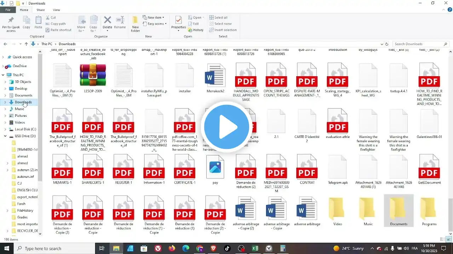Go up one folder level
Screen dimensions: 453x254
pyautogui.click(x=26, y=44)
